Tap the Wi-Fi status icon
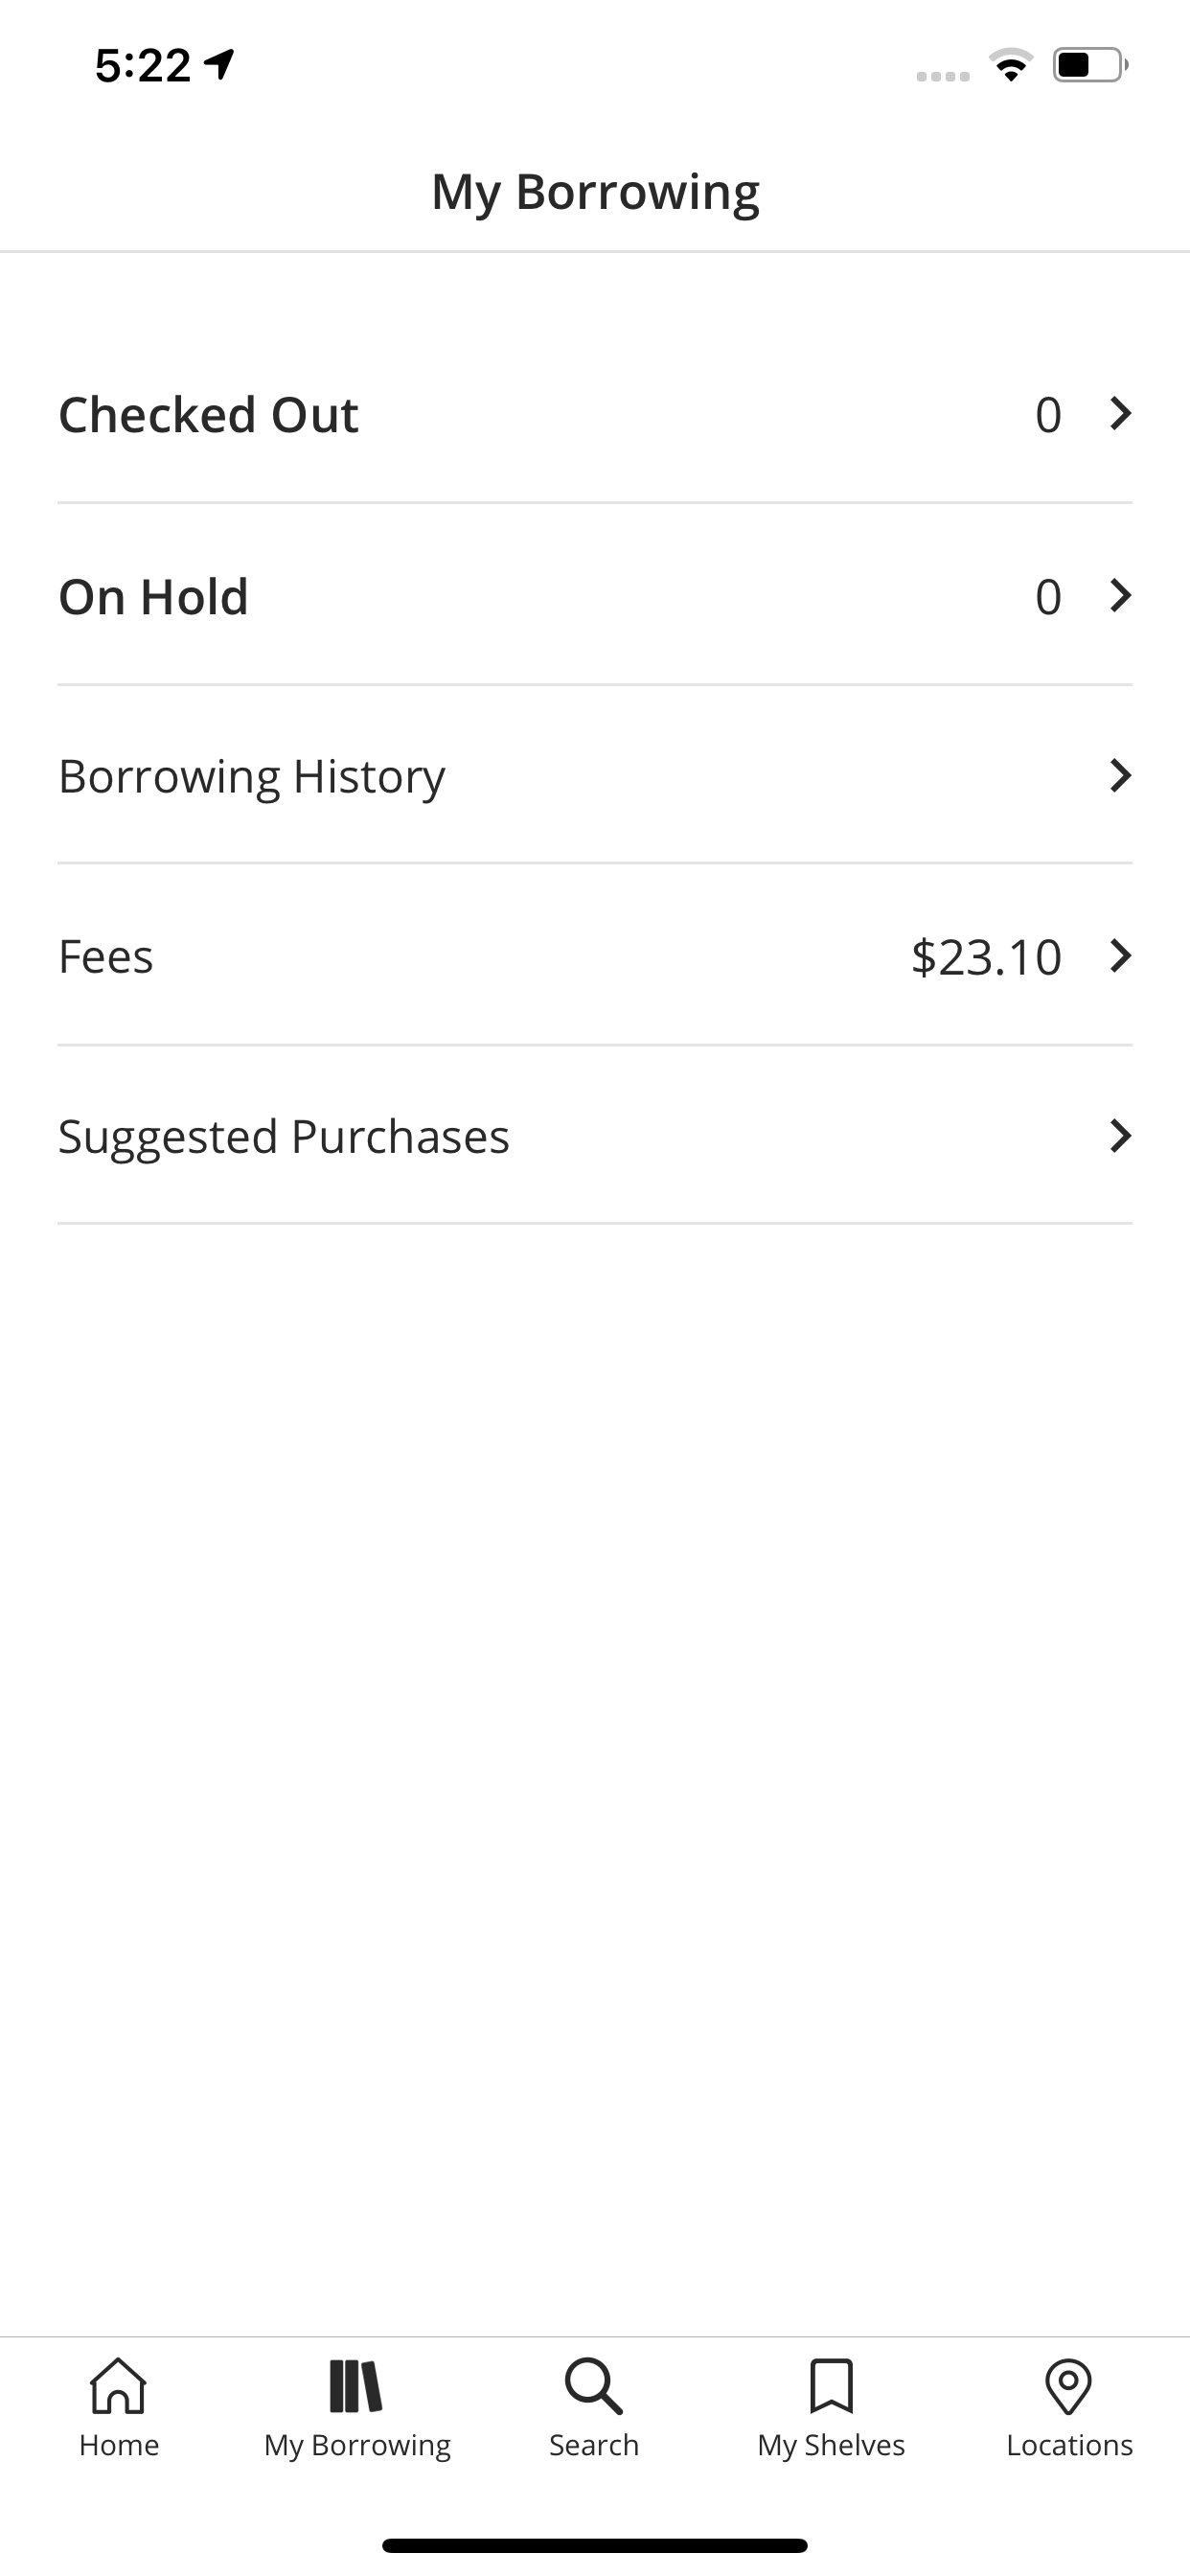1190x2576 pixels. click(1011, 65)
